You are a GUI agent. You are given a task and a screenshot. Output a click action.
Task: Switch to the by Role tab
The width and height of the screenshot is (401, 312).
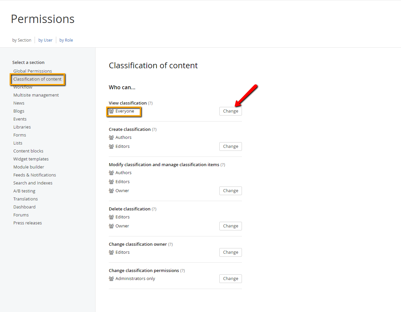click(66, 40)
